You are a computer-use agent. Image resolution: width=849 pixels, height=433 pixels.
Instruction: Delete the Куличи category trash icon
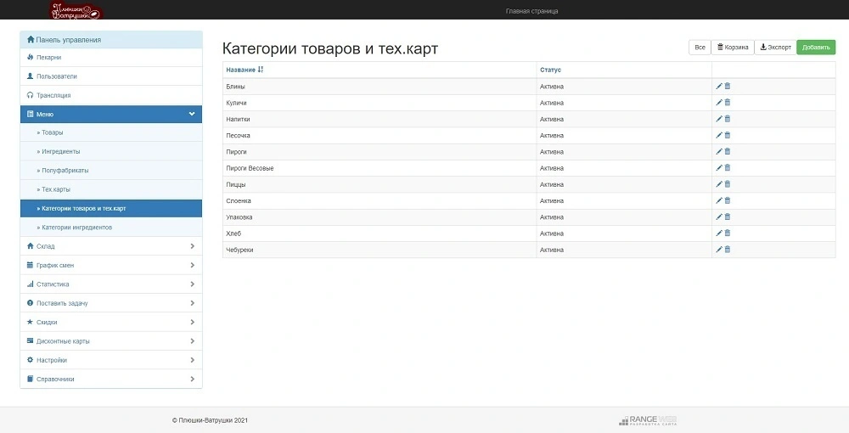[728, 102]
